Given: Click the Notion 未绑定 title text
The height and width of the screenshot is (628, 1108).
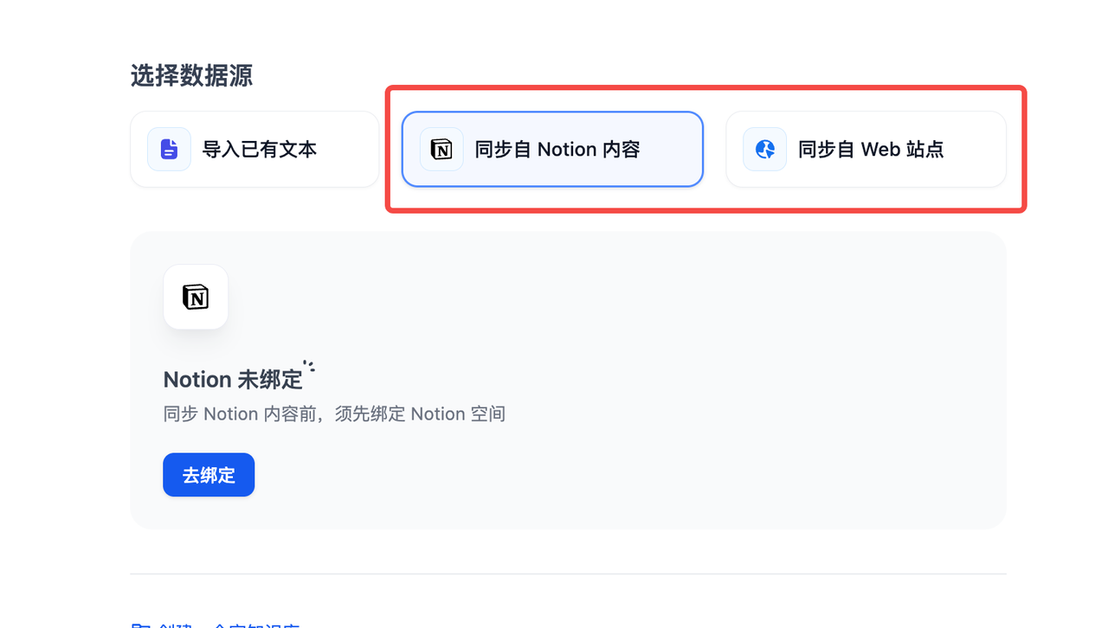Looking at the screenshot, I should tap(233, 380).
